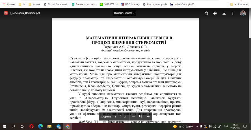Launch Microsoft Edge from taskbar

point(40,127)
